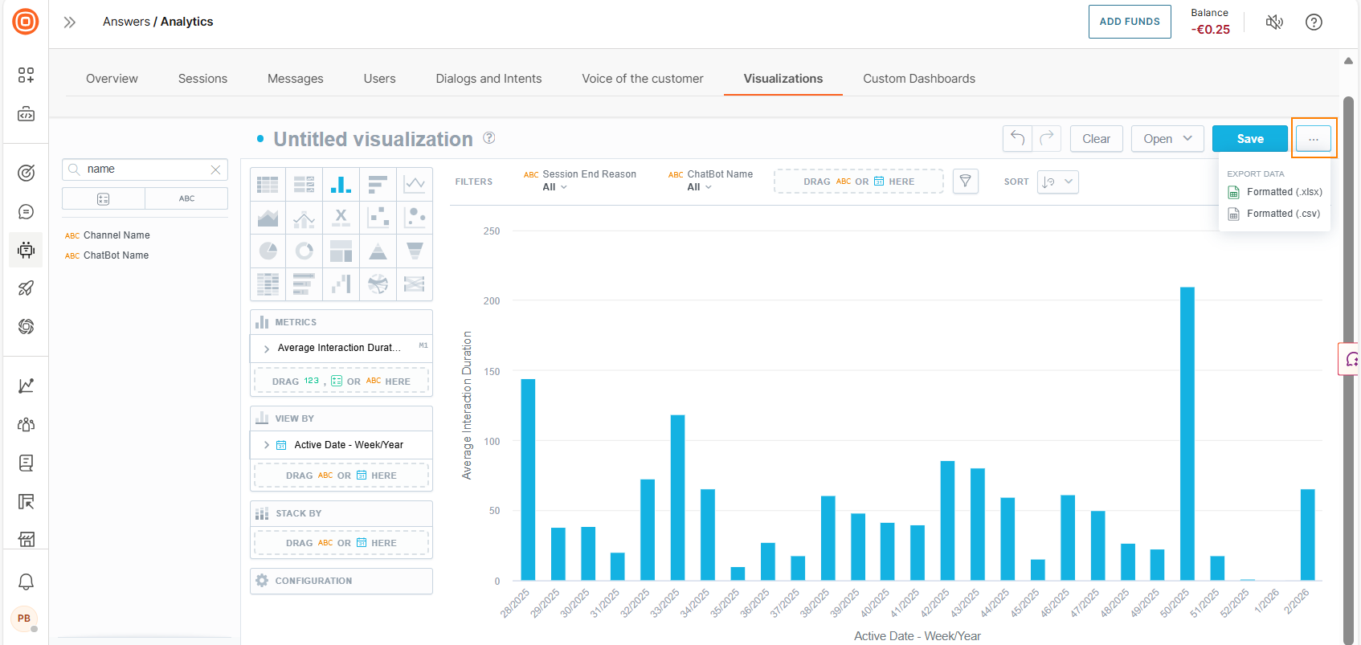The width and height of the screenshot is (1361, 645).
Task: Open the notifications bell in sidebar
Action: pos(26,582)
